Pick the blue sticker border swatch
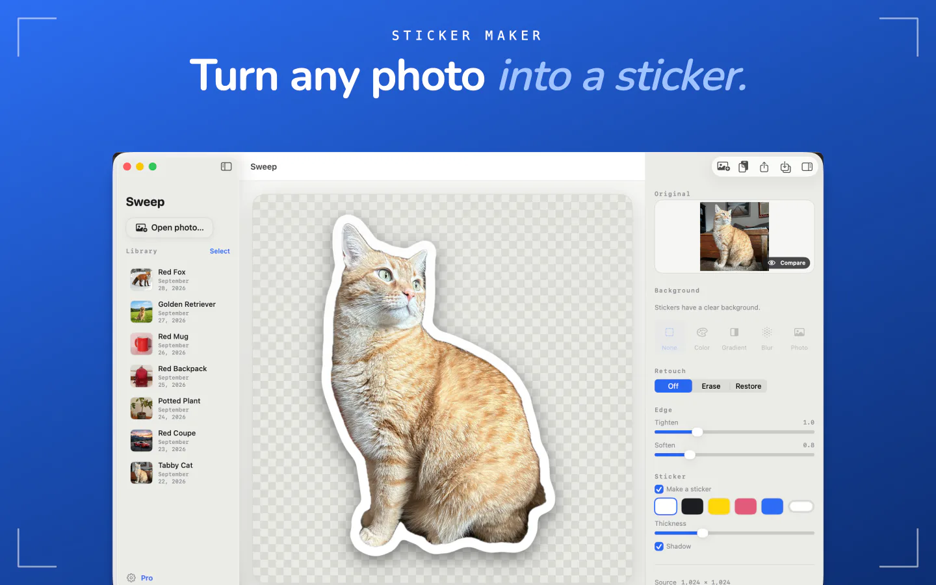 772,506
